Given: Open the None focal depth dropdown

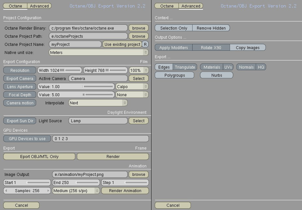Looking at the screenshot, I should click(x=132, y=95).
